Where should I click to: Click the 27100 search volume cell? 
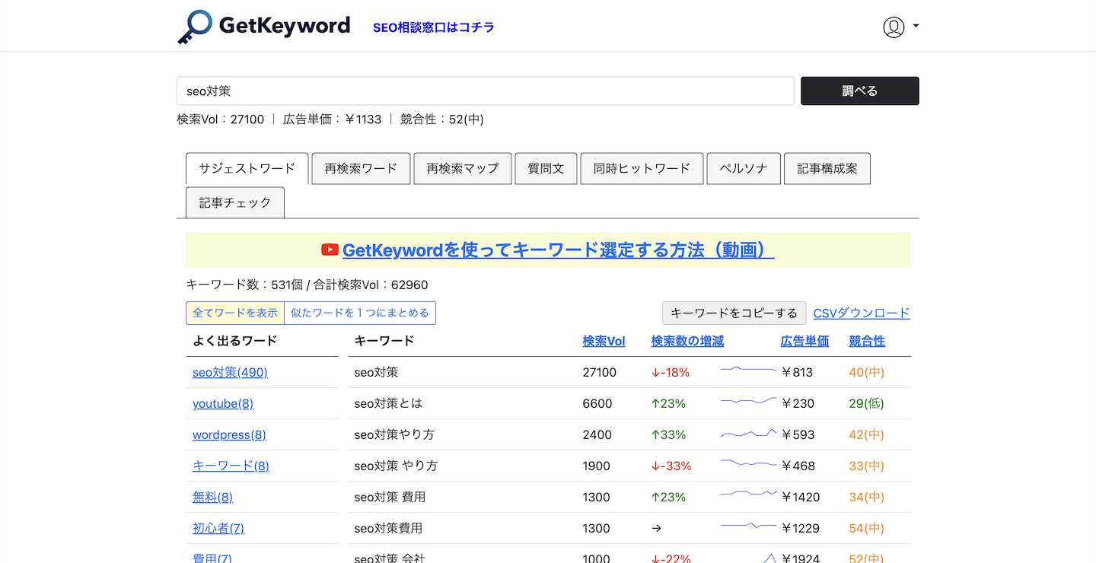pos(600,372)
